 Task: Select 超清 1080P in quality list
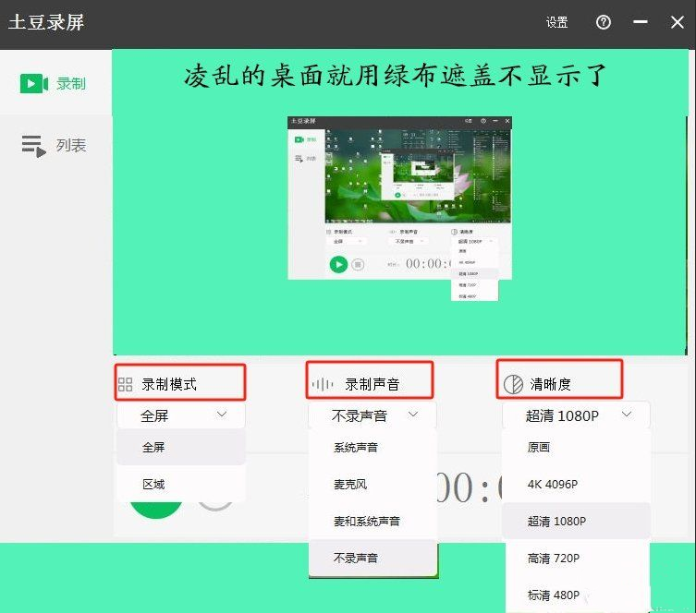click(577, 521)
